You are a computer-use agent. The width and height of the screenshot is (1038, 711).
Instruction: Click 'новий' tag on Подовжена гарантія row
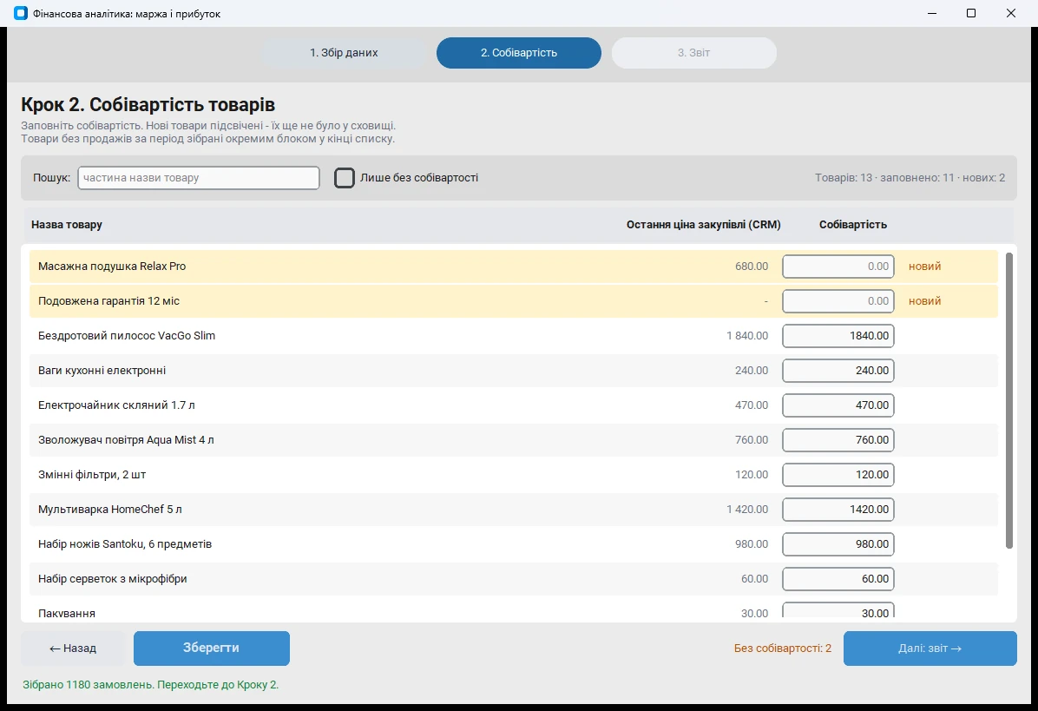(x=925, y=301)
